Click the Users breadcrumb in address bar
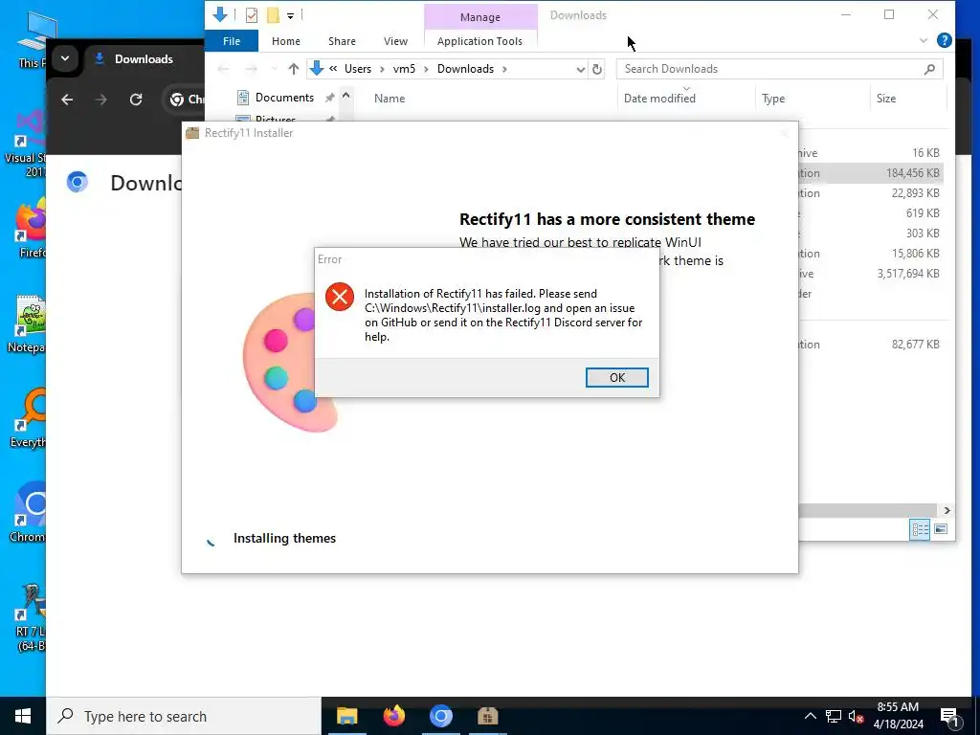 coord(358,69)
